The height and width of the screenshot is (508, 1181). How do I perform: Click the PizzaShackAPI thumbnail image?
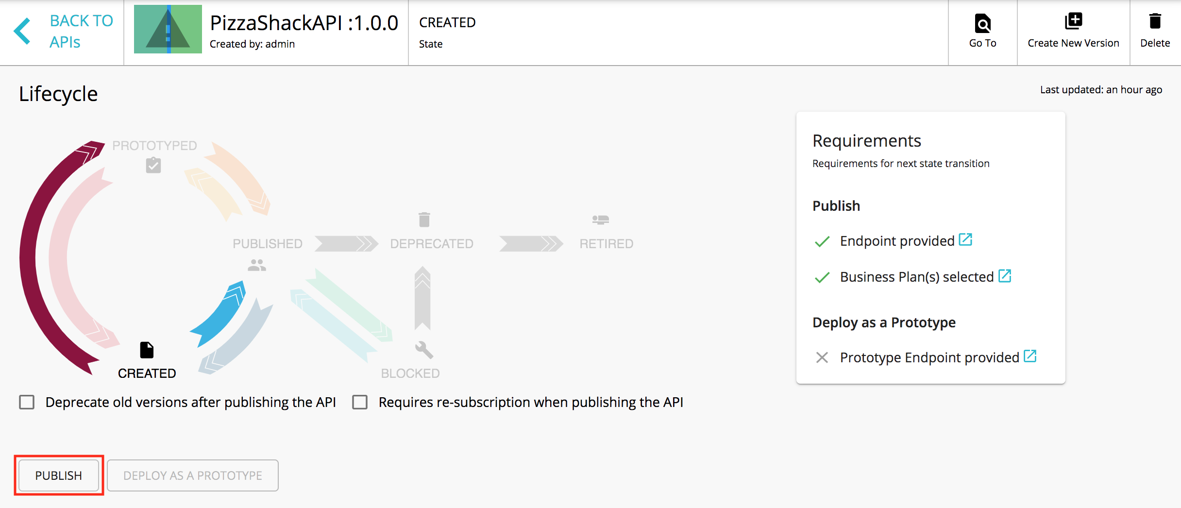coord(167,29)
